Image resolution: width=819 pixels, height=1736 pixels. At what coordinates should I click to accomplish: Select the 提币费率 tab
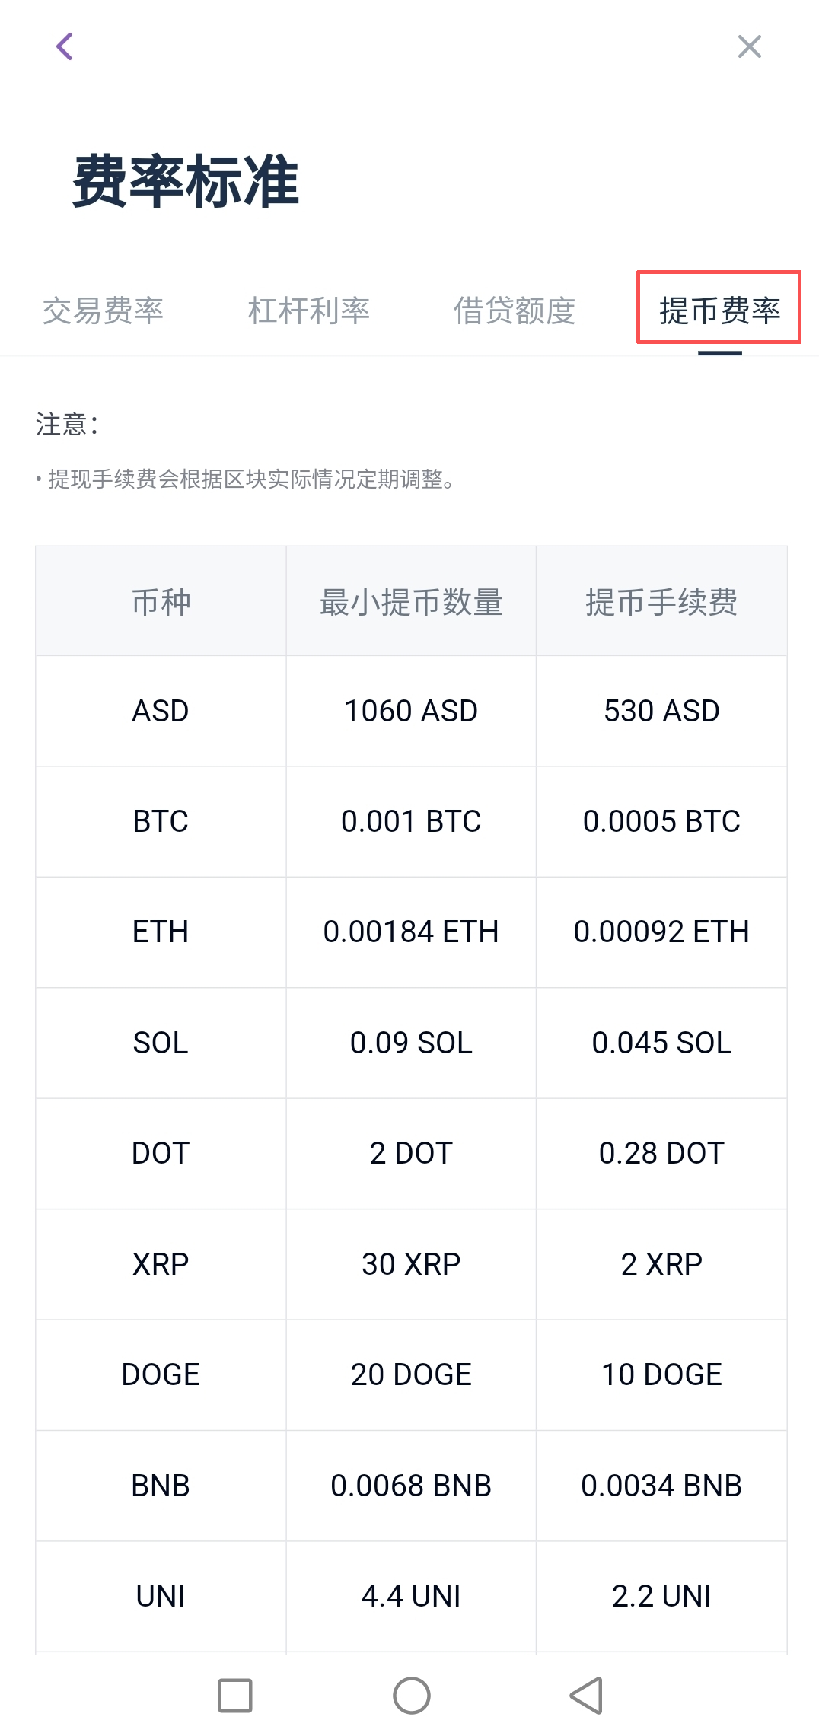coord(719,311)
